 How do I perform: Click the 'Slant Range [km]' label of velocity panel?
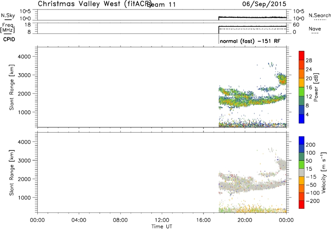coord(12,173)
